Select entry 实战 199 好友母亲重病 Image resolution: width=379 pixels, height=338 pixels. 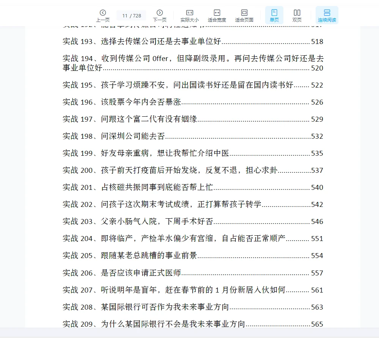click(x=193, y=153)
